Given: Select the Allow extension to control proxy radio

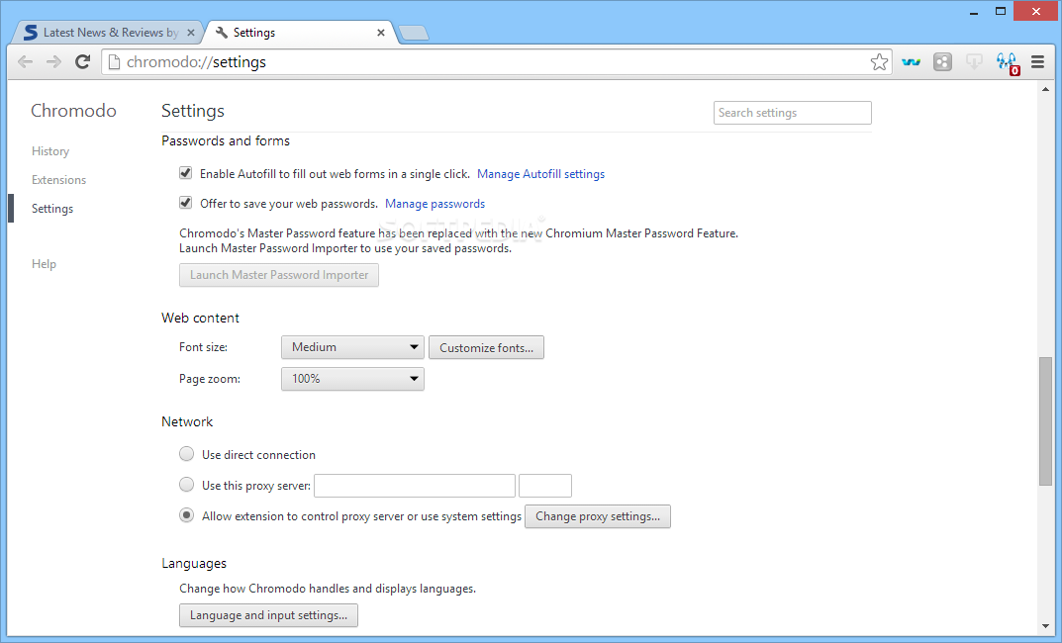Looking at the screenshot, I should pos(186,515).
